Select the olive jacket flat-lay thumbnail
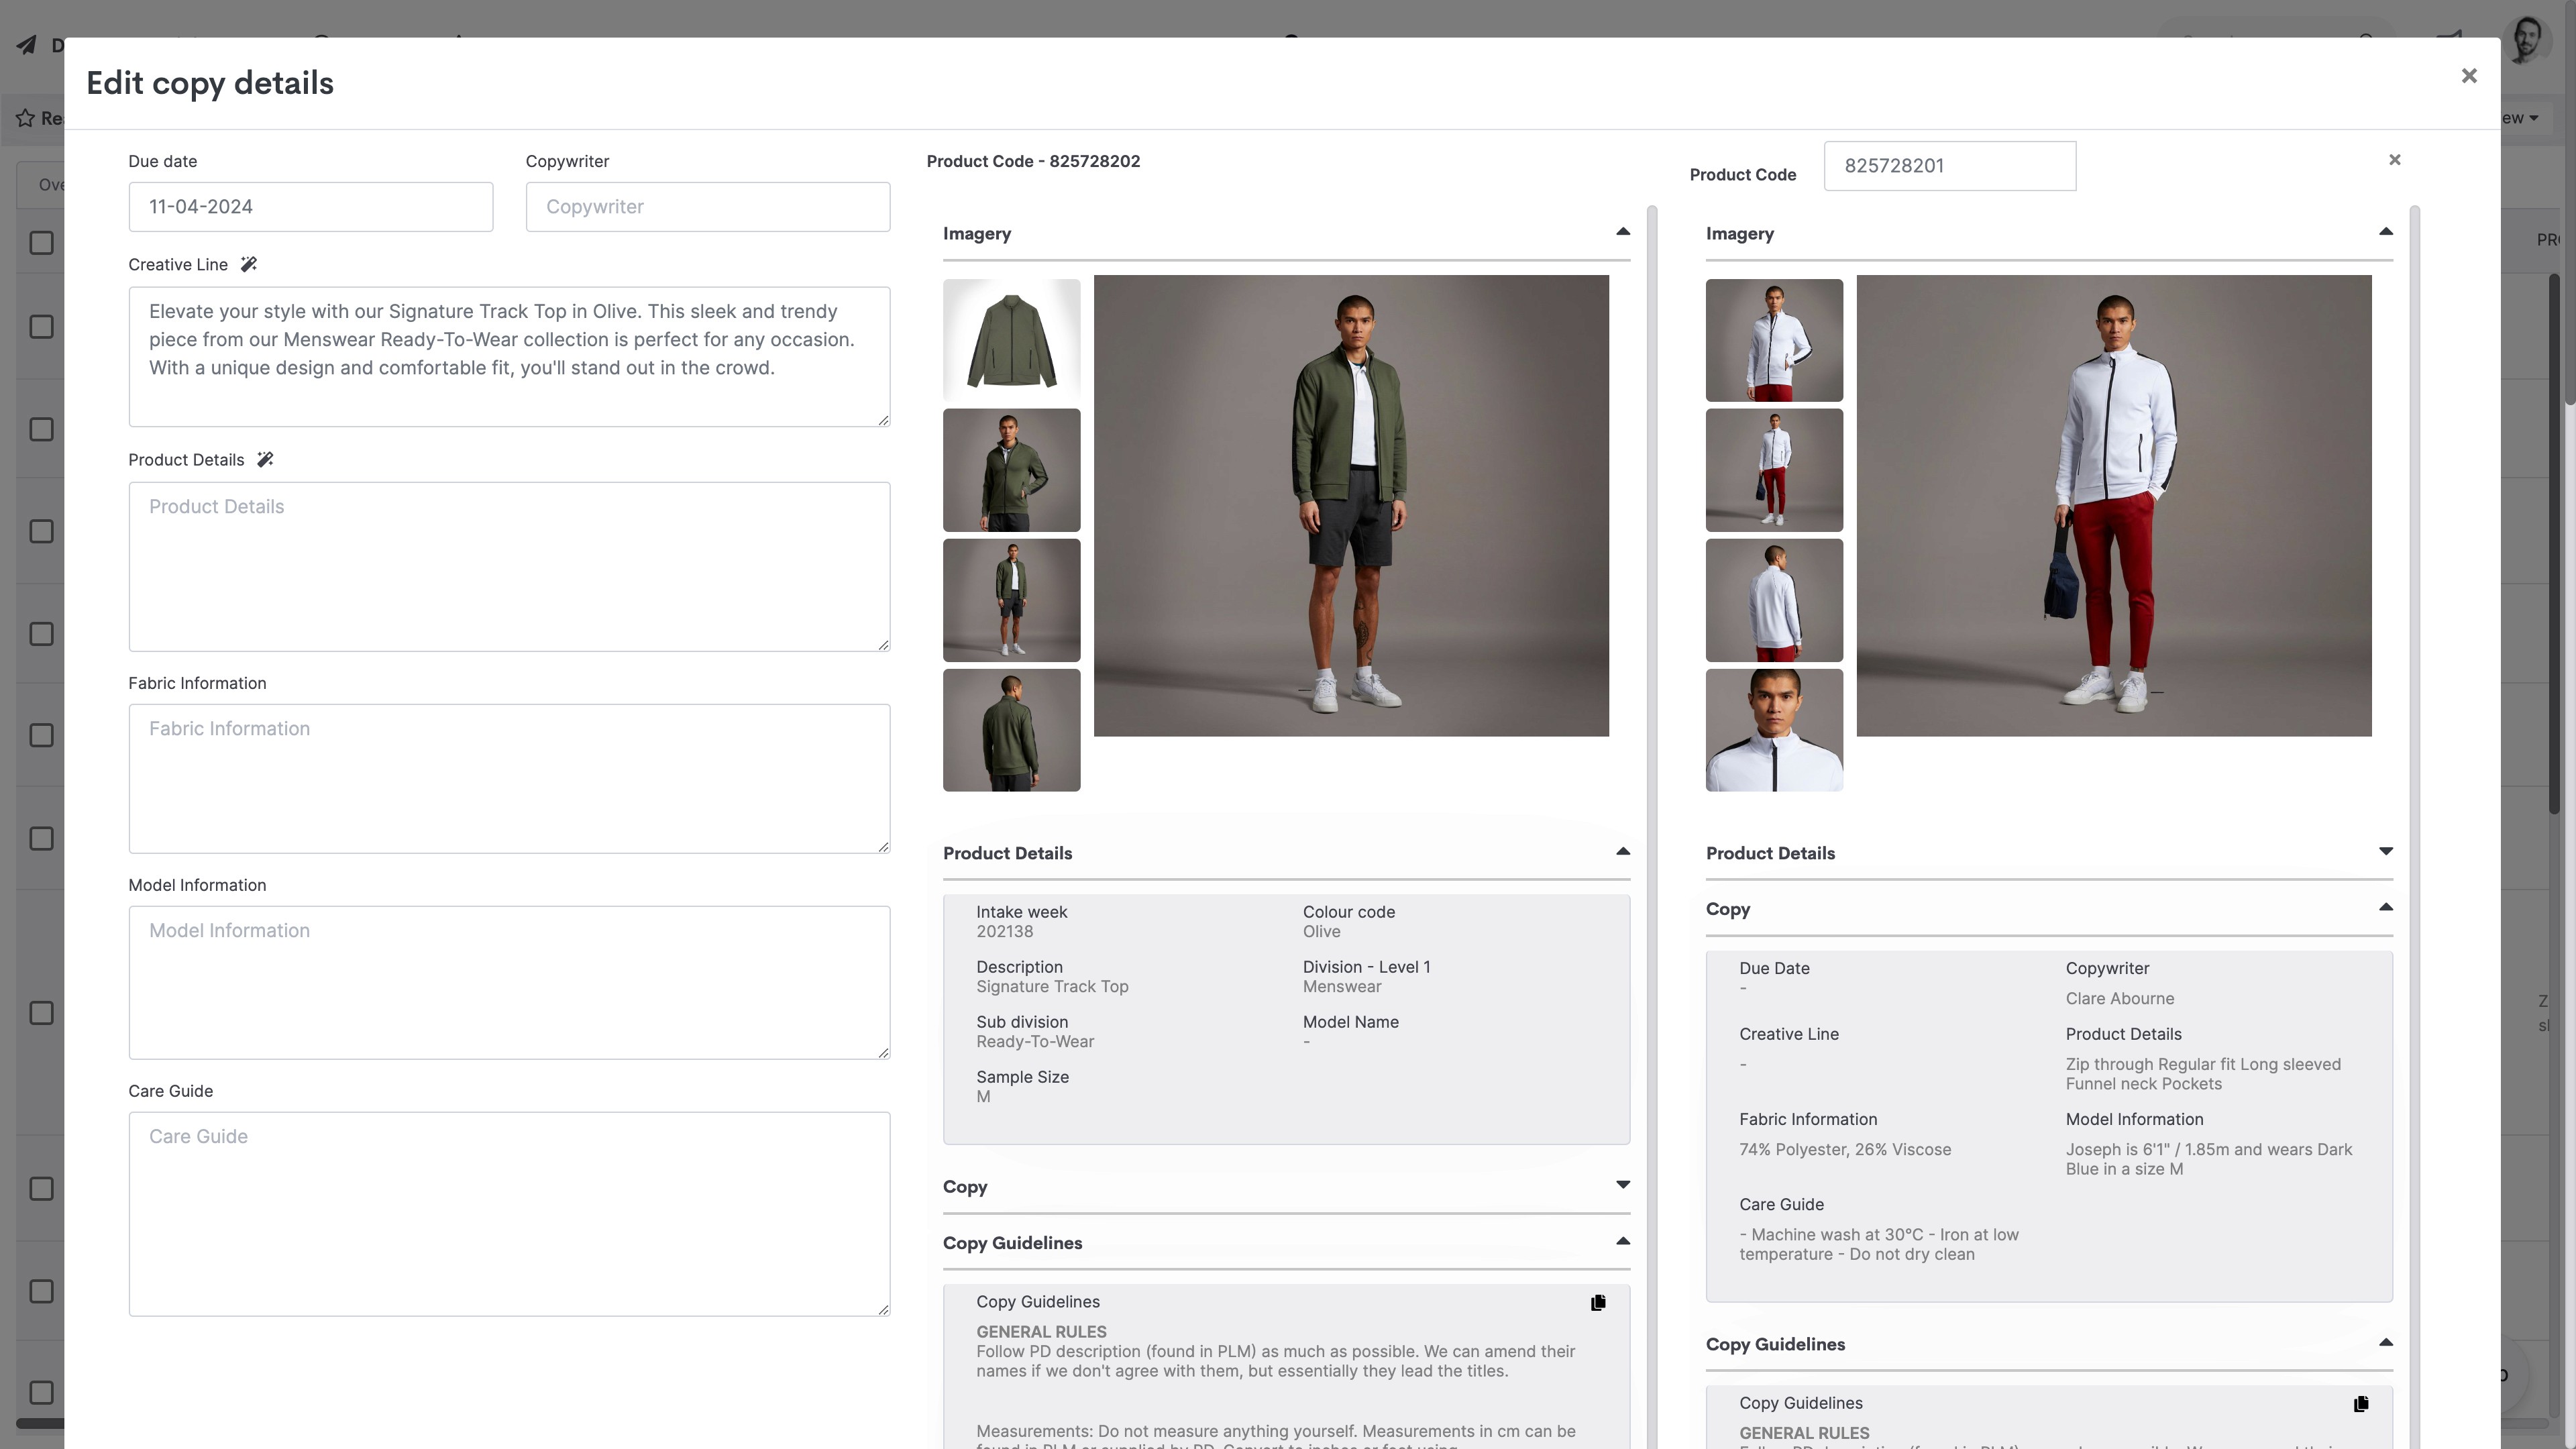 (x=1011, y=340)
